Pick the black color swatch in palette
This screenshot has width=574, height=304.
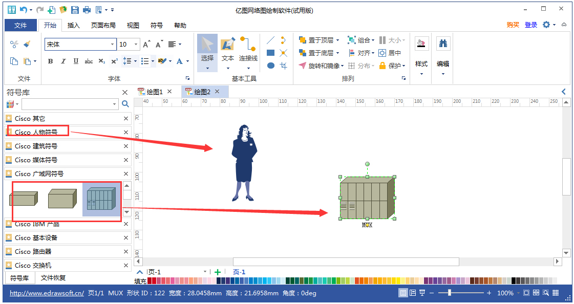[514, 280]
